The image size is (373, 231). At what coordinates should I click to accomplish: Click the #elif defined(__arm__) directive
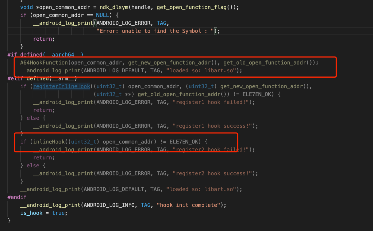[x=42, y=78]
